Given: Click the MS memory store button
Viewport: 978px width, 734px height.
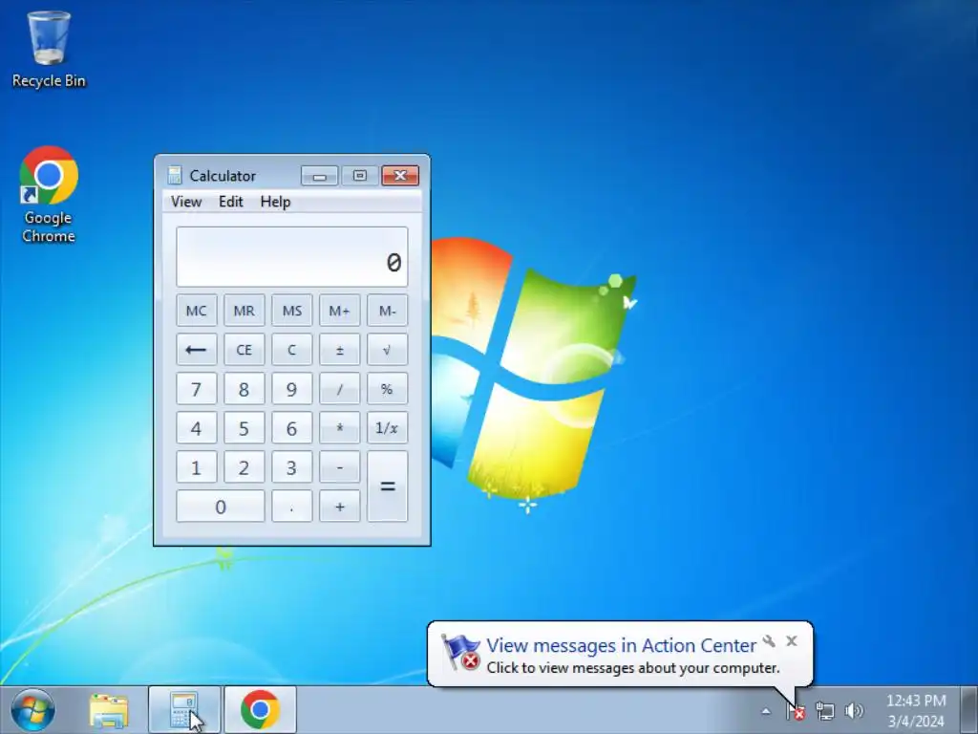Looking at the screenshot, I should pyautogui.click(x=292, y=311).
